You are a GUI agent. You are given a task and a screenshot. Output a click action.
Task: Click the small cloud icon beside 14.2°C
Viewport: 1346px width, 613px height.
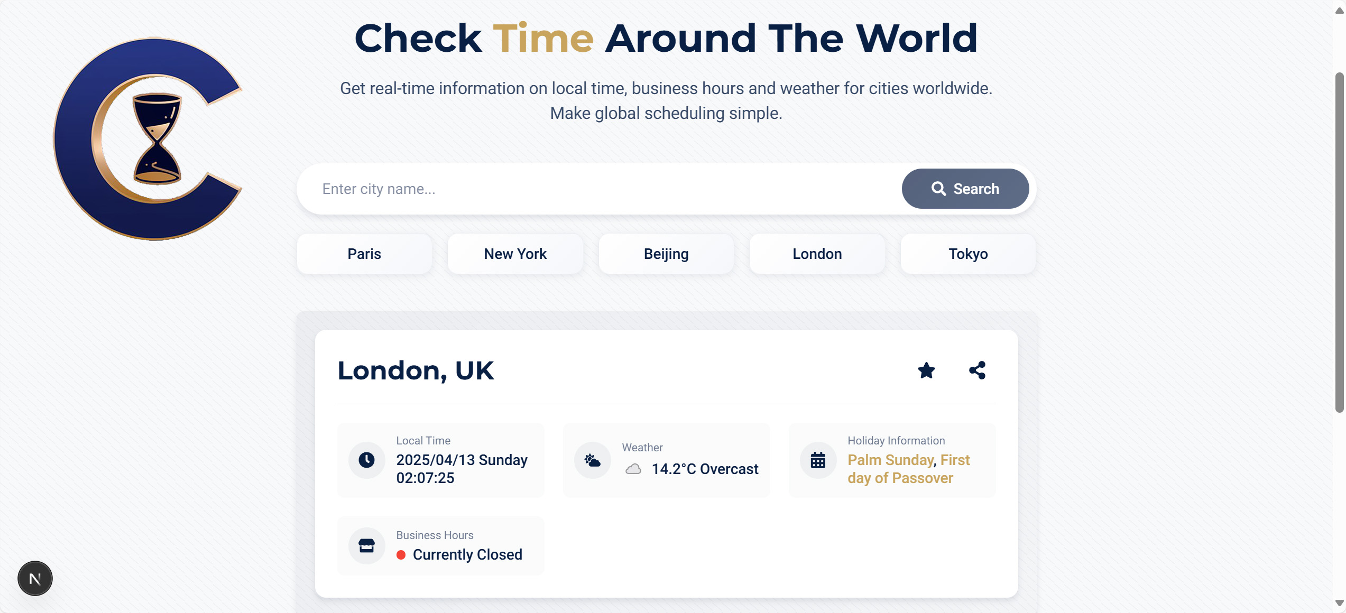[x=634, y=469]
